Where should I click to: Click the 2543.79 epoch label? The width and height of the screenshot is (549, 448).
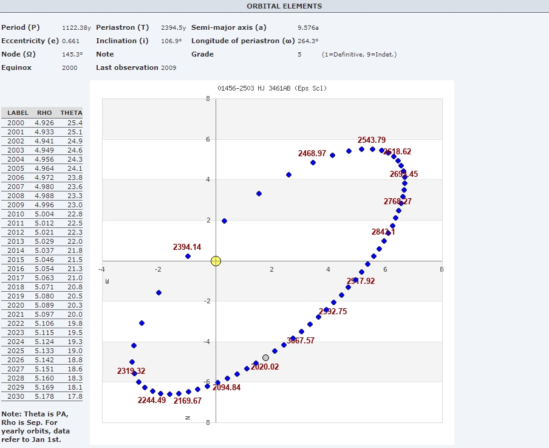click(371, 140)
